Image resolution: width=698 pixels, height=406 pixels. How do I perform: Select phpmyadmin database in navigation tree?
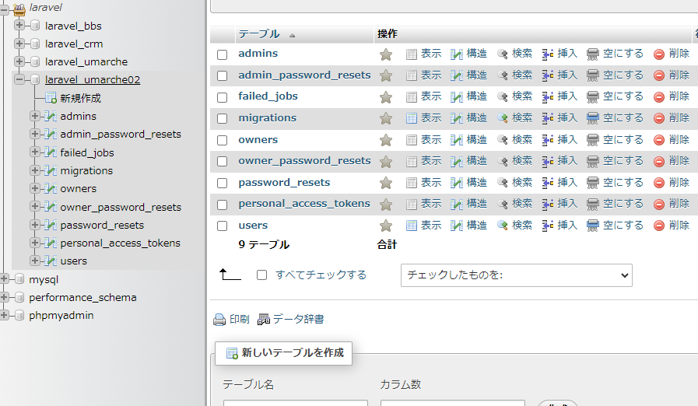coord(61,315)
